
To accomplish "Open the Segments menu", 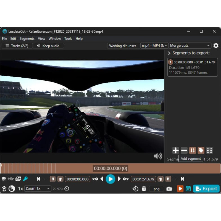I will pos(27,38).
